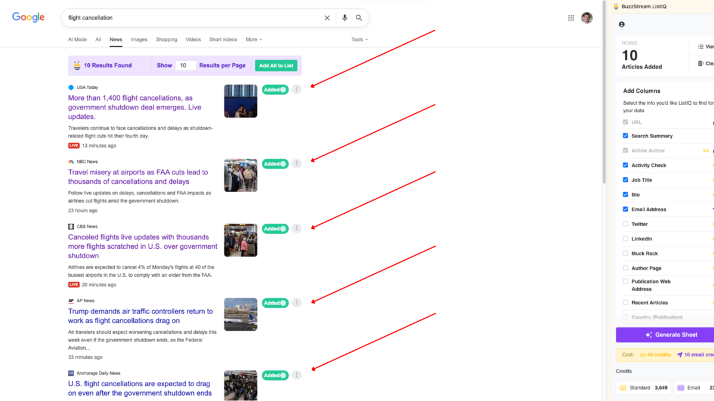The width and height of the screenshot is (714, 401).
Task: Select the Shopping tab
Action: click(x=166, y=39)
